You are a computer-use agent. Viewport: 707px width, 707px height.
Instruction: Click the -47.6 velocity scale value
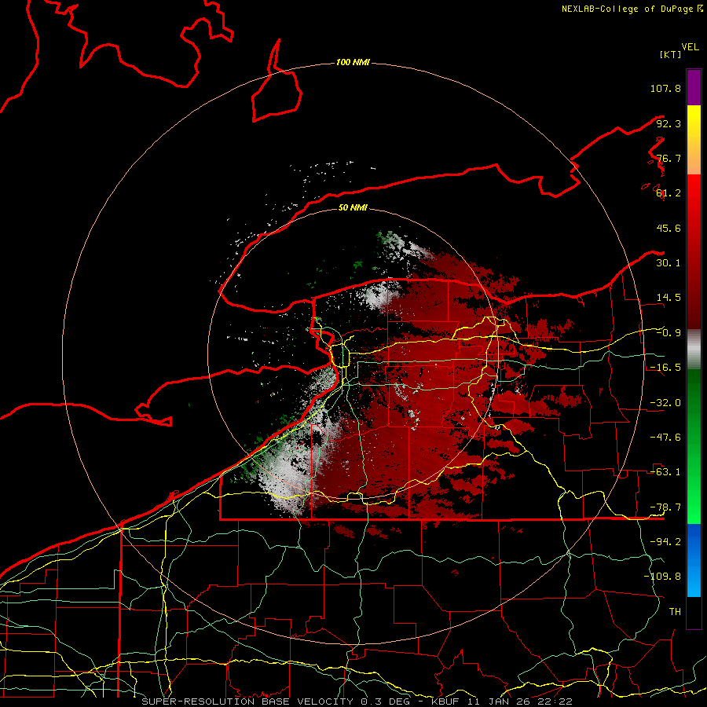point(665,438)
